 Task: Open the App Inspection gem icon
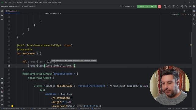pos(2,96)
